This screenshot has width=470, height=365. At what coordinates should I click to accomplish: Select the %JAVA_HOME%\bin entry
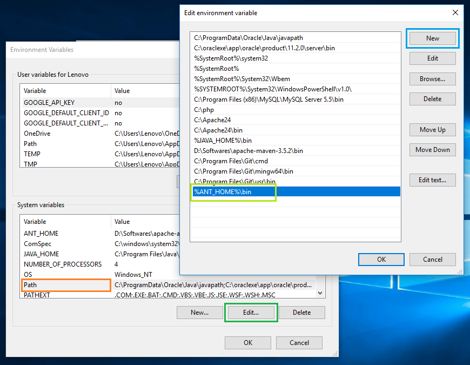click(223, 141)
